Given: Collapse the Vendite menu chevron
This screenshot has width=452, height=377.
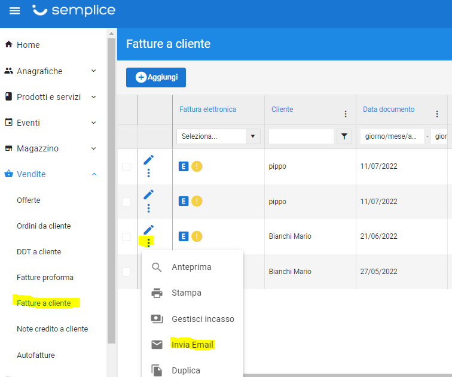Looking at the screenshot, I should (94, 174).
